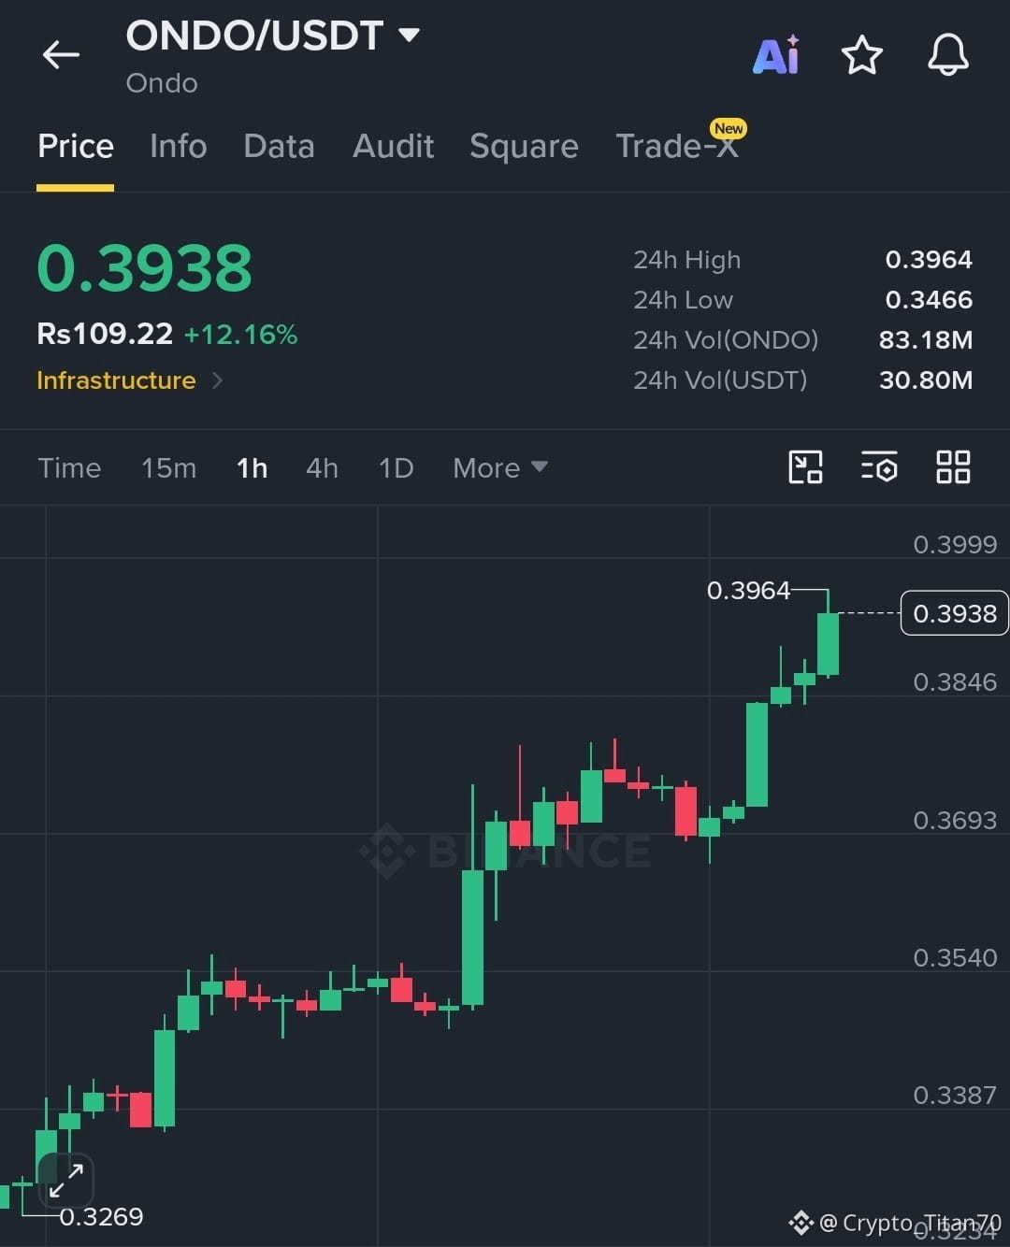Open the Audit tab
Screen dimensions: 1010x1247
(x=393, y=146)
